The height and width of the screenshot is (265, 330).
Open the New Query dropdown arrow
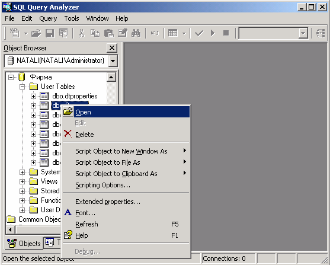click(x=25, y=33)
